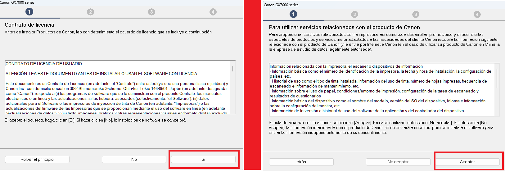Accept the license by clicking Sí

[x=203, y=159]
